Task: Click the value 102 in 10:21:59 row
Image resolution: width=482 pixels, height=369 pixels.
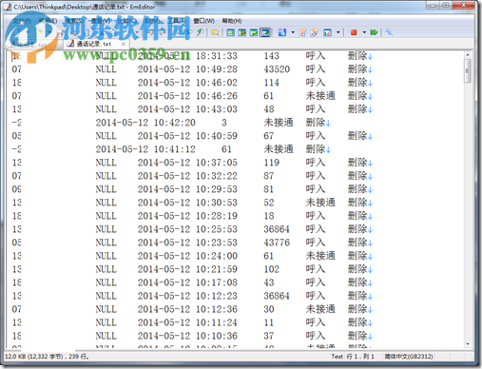Action: click(271, 269)
